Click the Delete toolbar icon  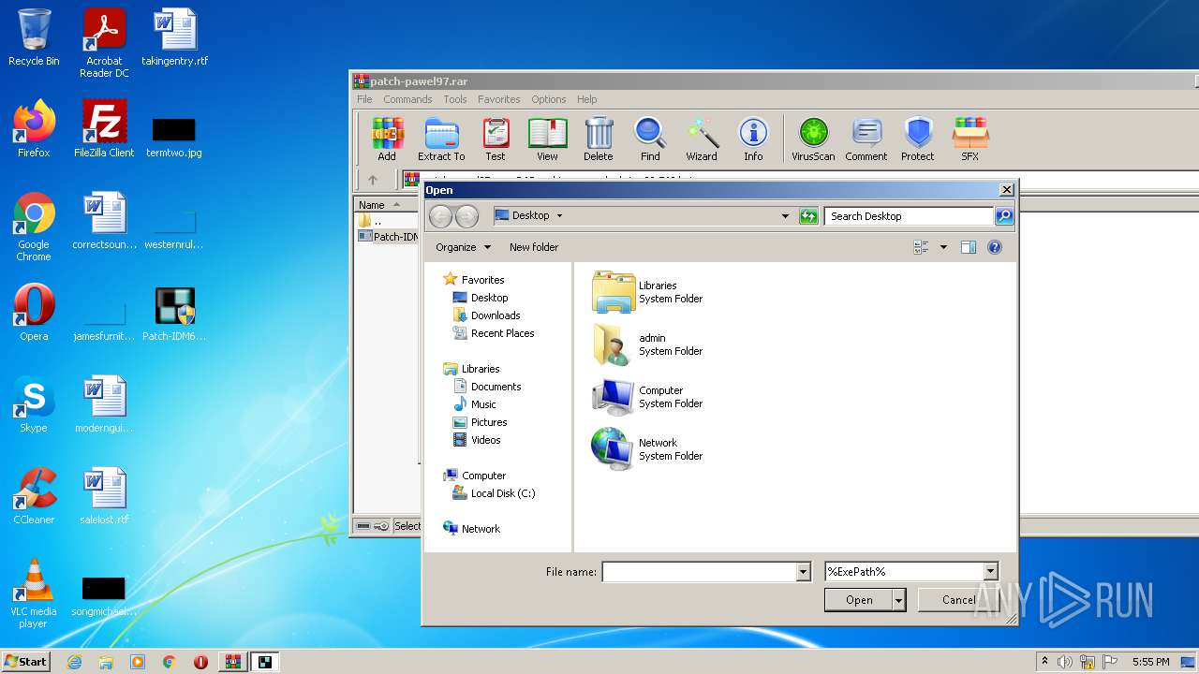click(599, 139)
